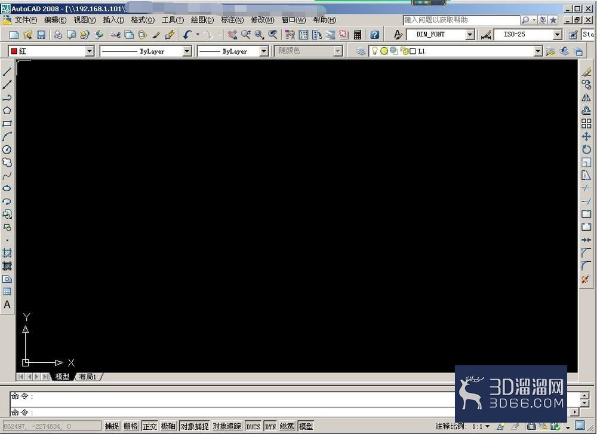The image size is (597, 434).
Task: Click the Undo arrow icon
Action: 187,35
